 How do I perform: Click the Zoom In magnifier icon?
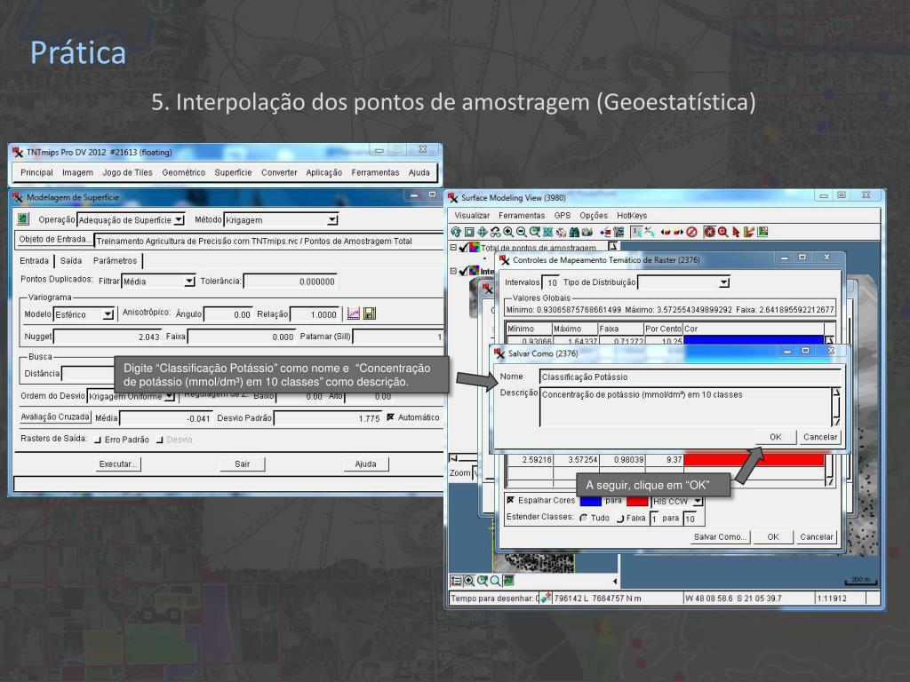tap(508, 232)
